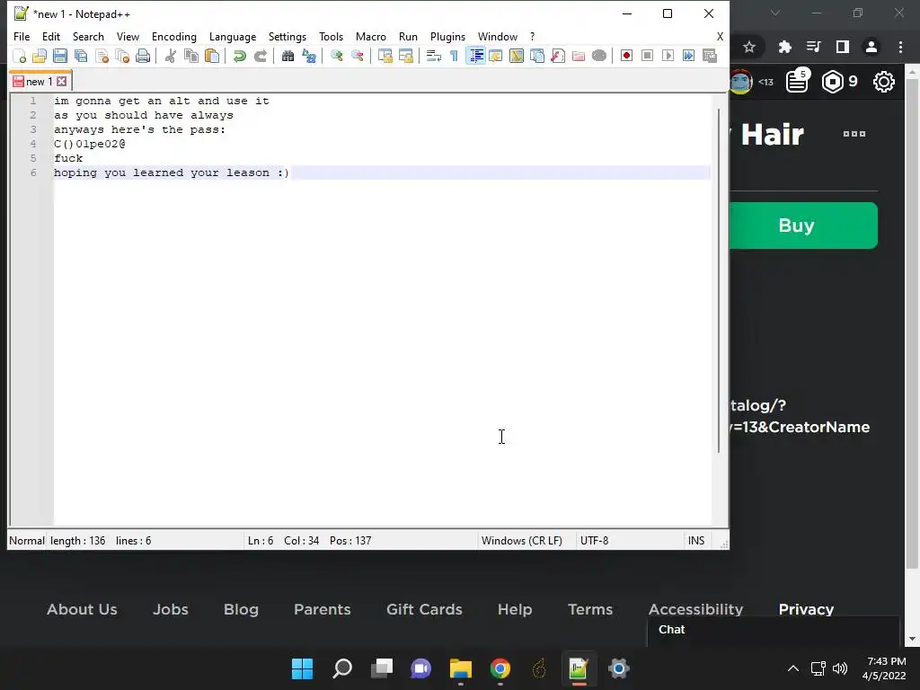Click the 'Windows (CR LF)' status entry

(x=522, y=540)
